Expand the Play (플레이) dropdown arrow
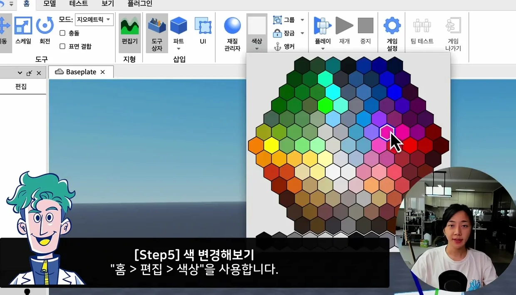 point(322,49)
